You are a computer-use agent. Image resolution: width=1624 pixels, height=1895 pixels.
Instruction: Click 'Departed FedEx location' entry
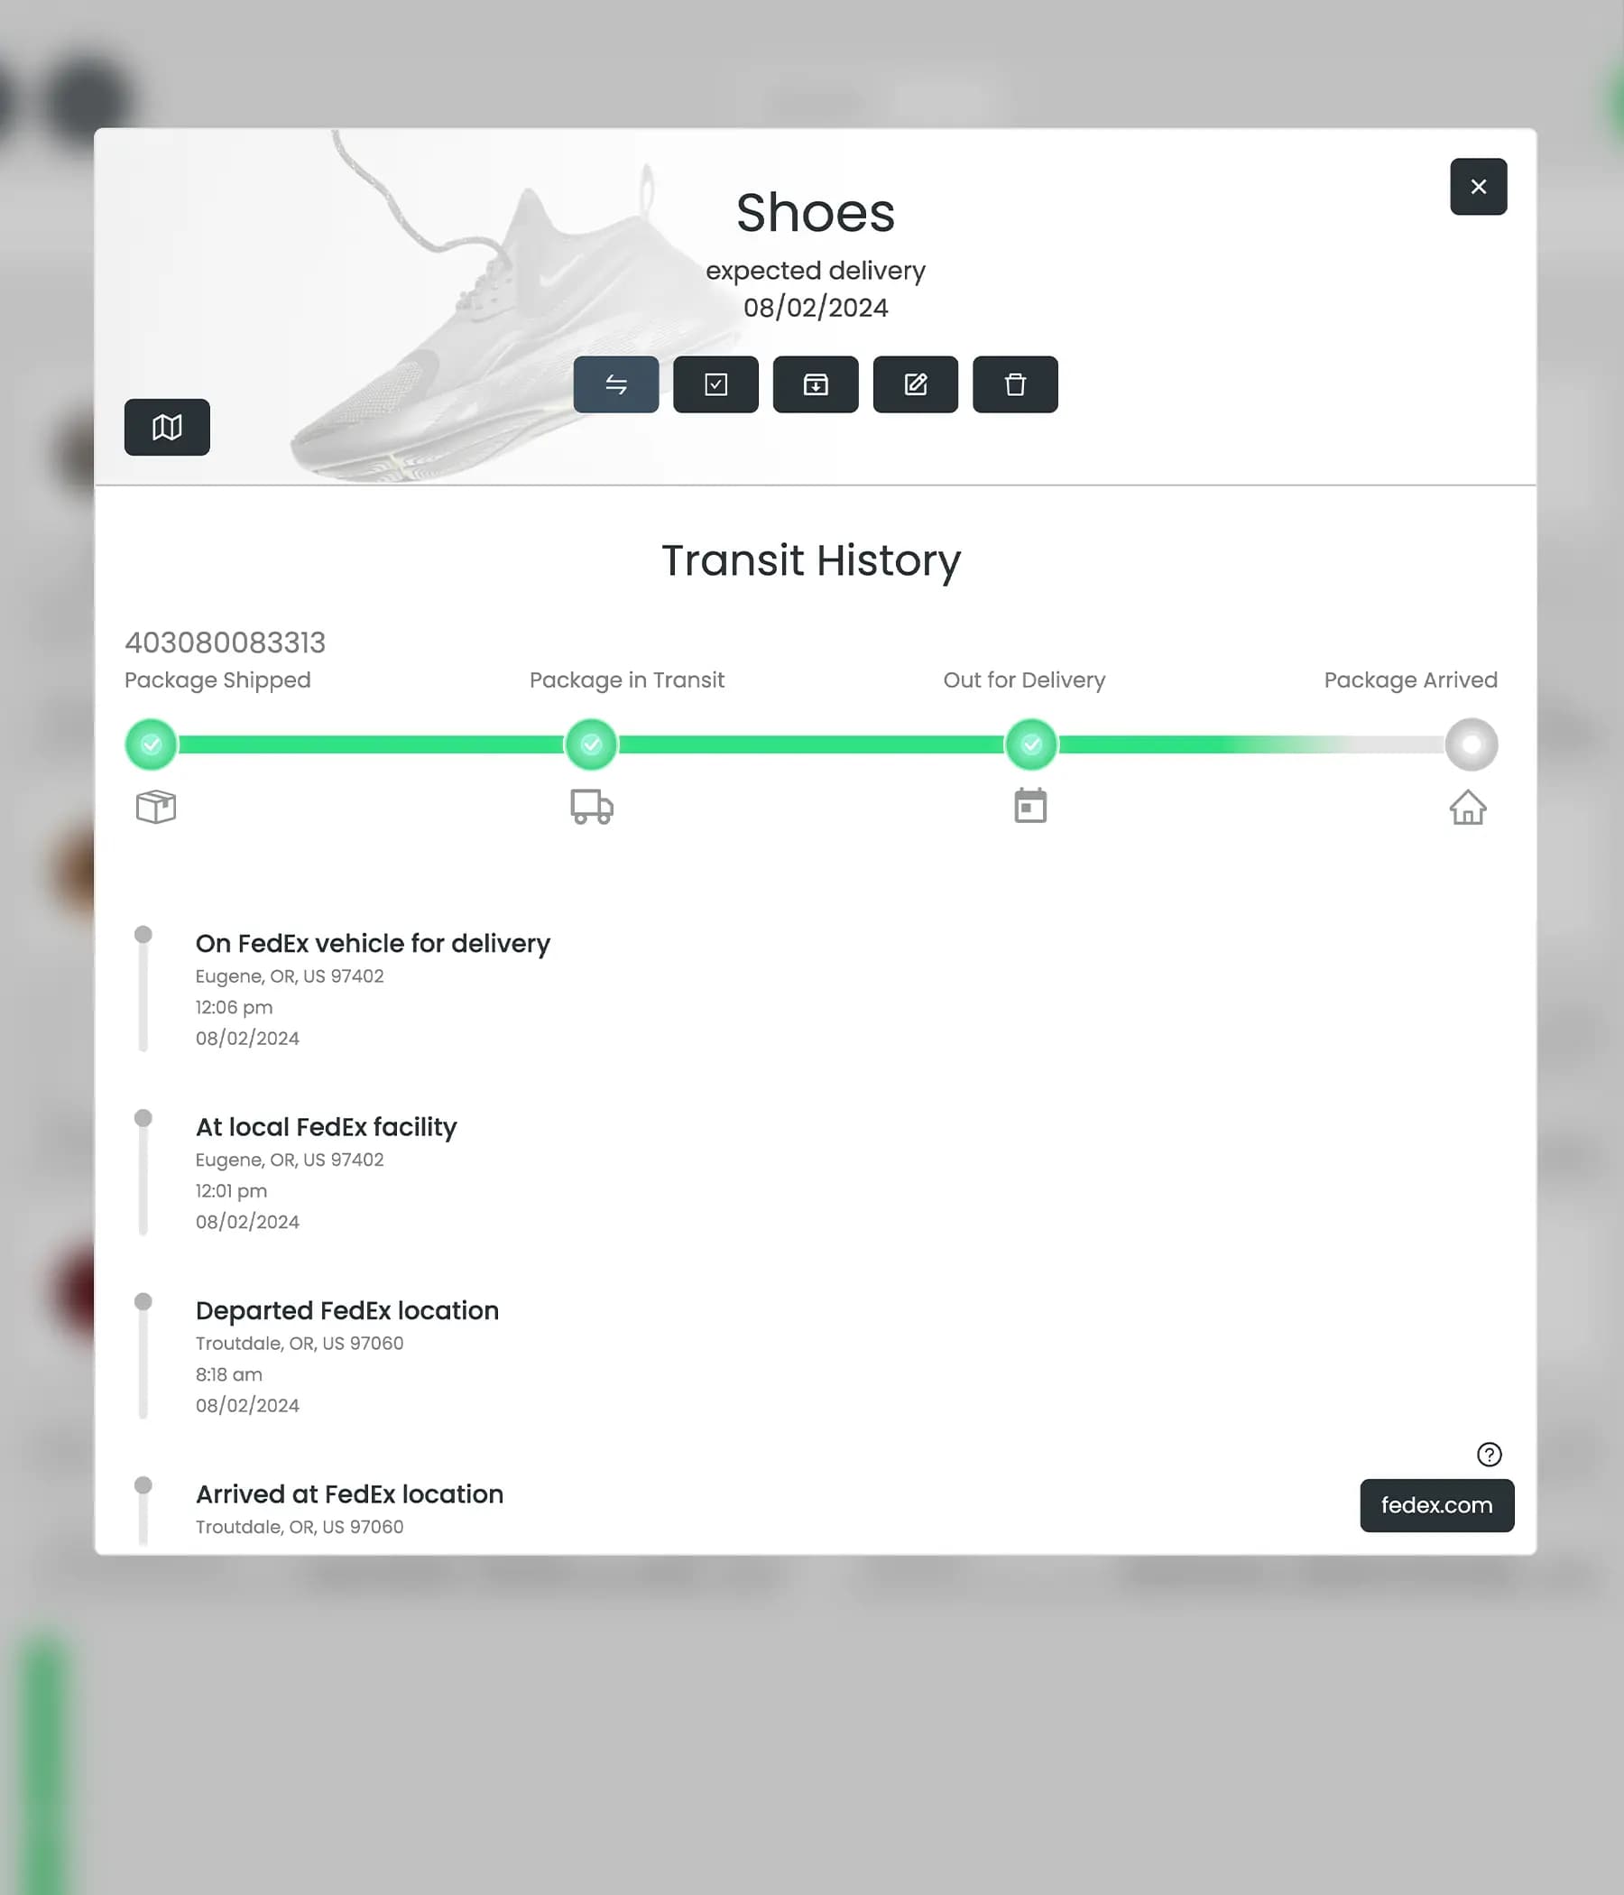coord(347,1310)
